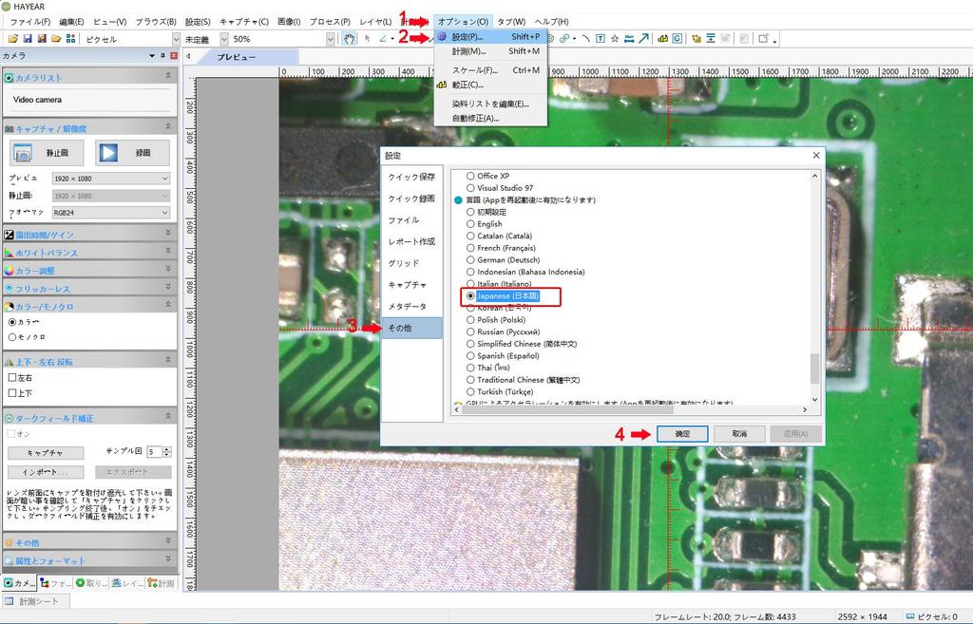Click the 確定 confirm button
Screen dimensions: 973x624
[x=681, y=433]
